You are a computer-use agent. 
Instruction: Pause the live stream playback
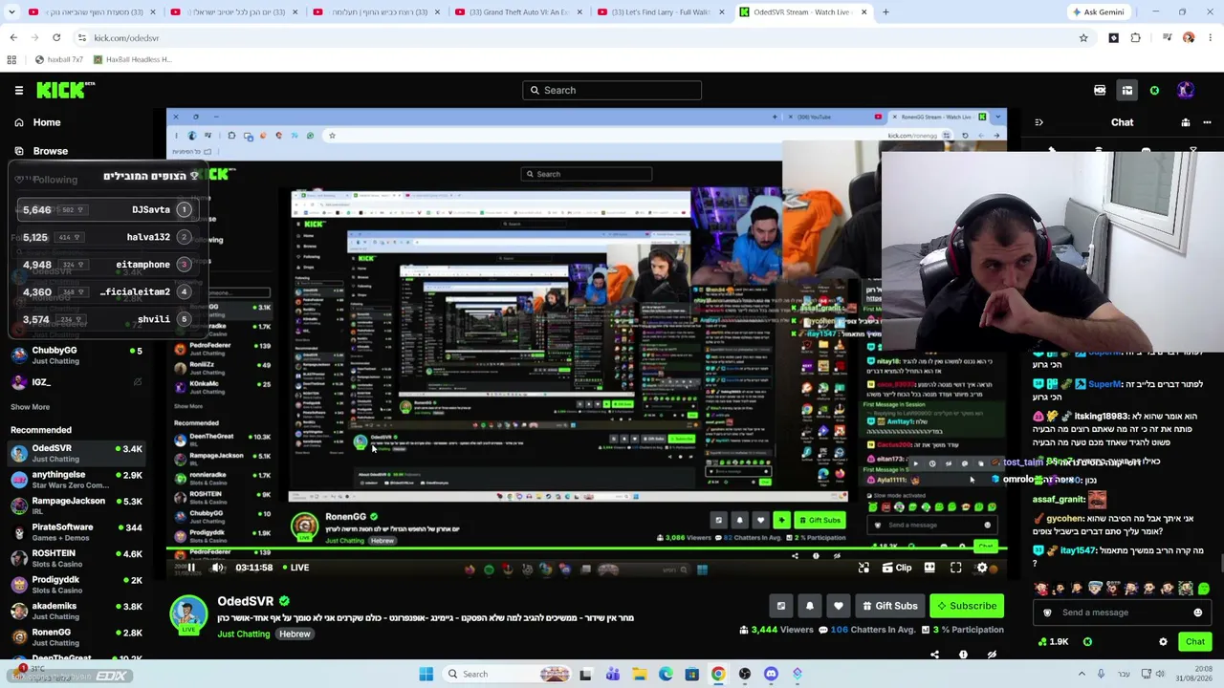point(191,568)
